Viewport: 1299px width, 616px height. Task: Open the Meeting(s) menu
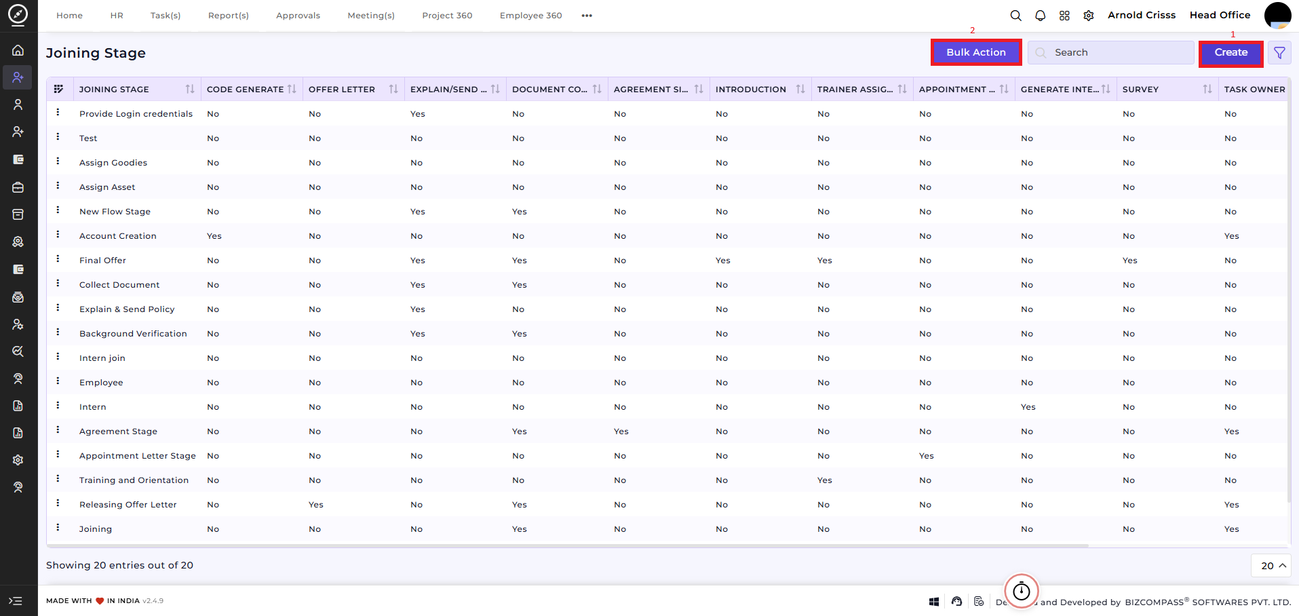(x=371, y=16)
